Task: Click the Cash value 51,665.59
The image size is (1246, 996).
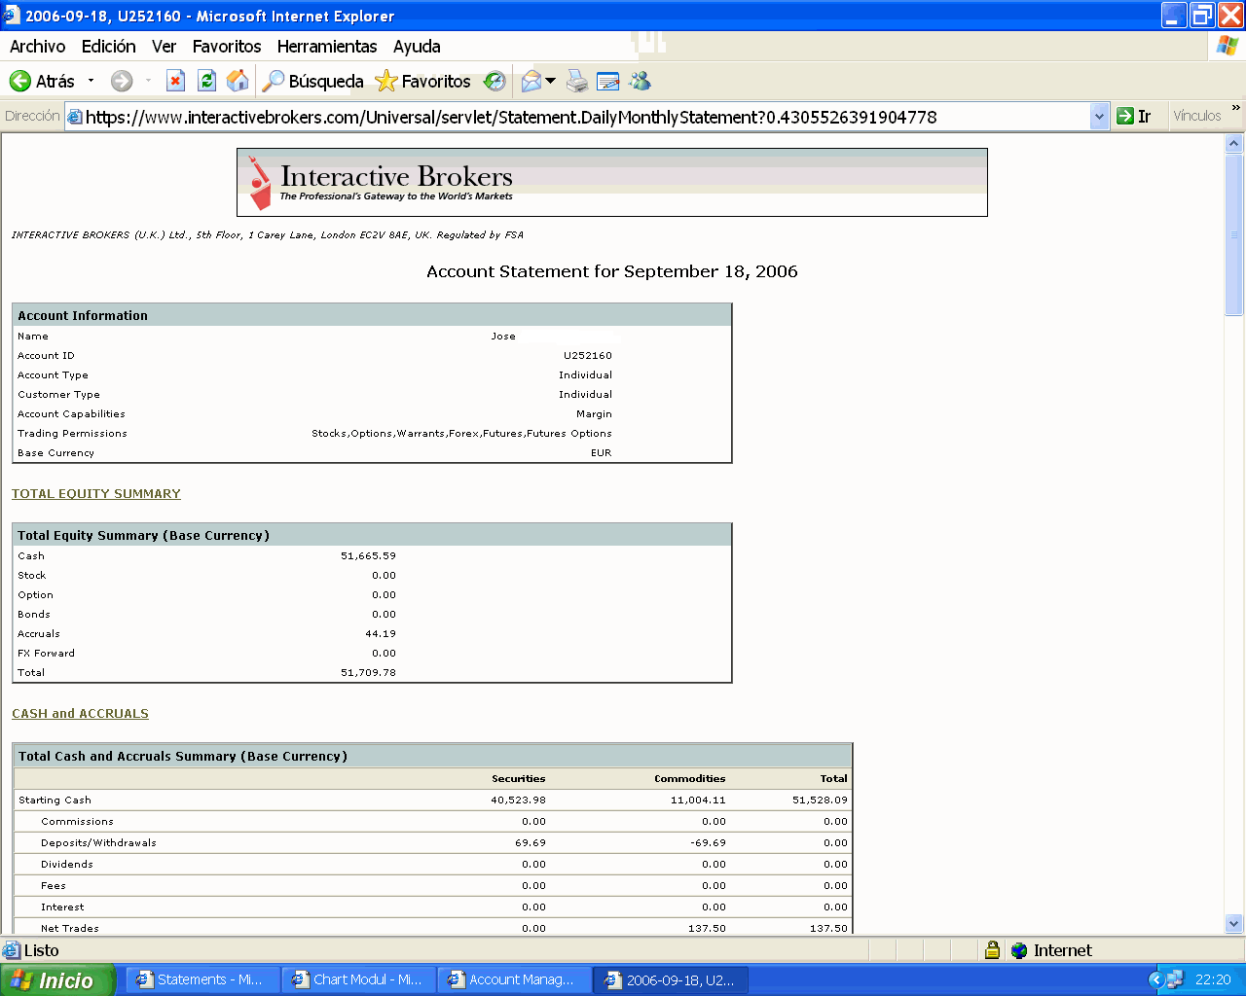Action: tap(368, 556)
